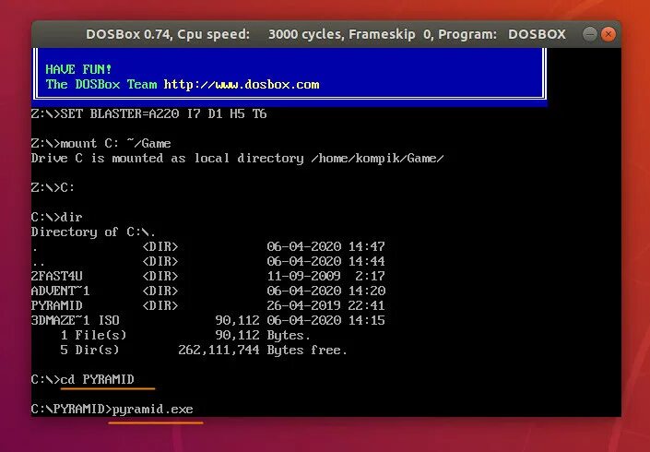Select the ADVENT~1 directory row
This screenshot has width=650, height=452.
coord(208,291)
